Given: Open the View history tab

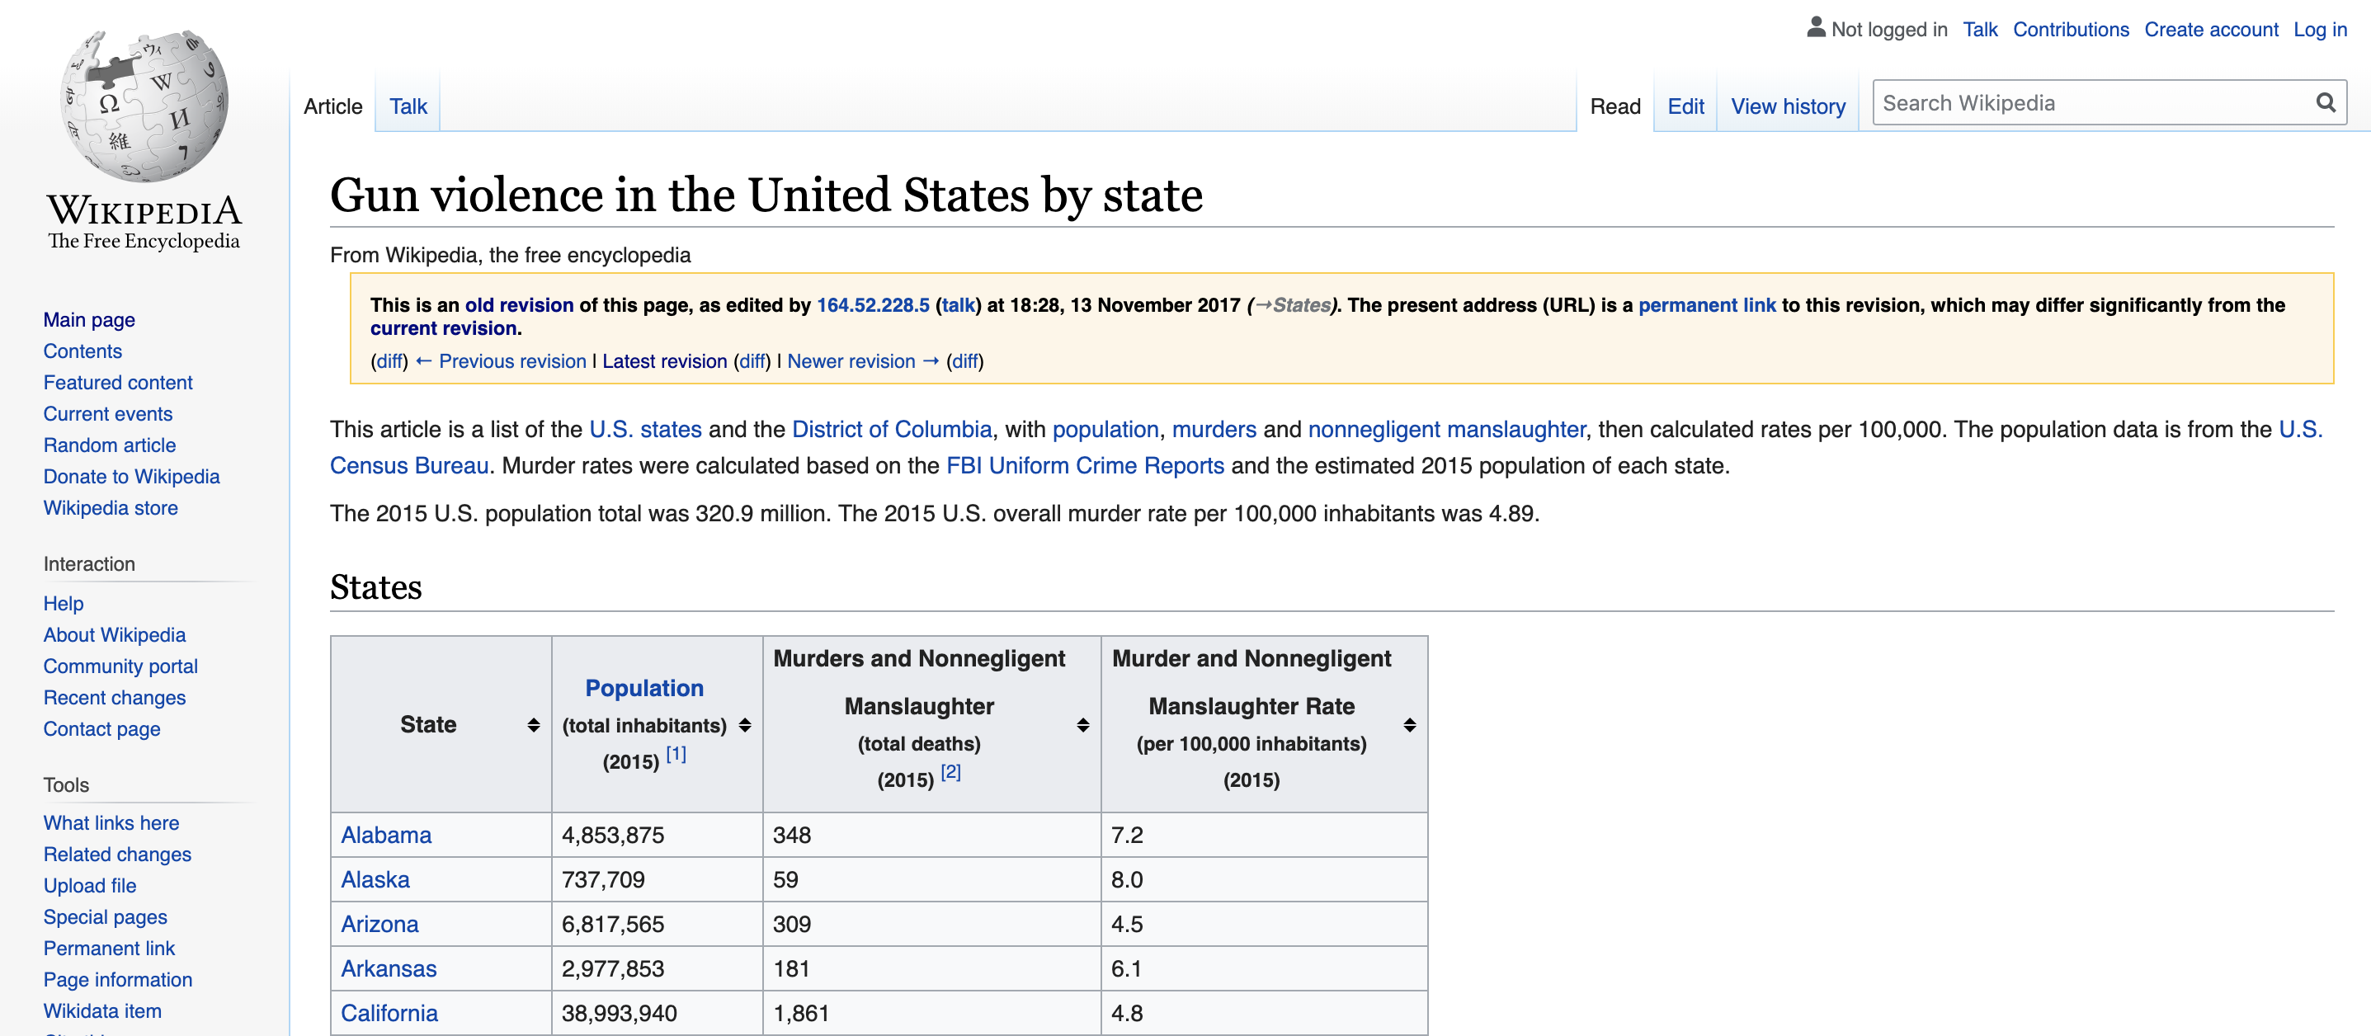Looking at the screenshot, I should [x=1788, y=106].
